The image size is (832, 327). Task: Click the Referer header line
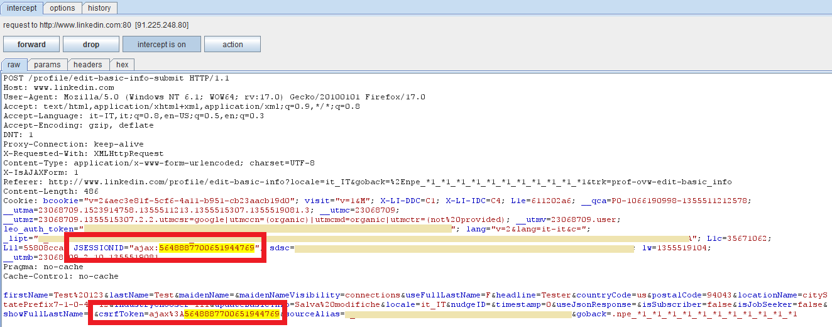click(x=368, y=182)
